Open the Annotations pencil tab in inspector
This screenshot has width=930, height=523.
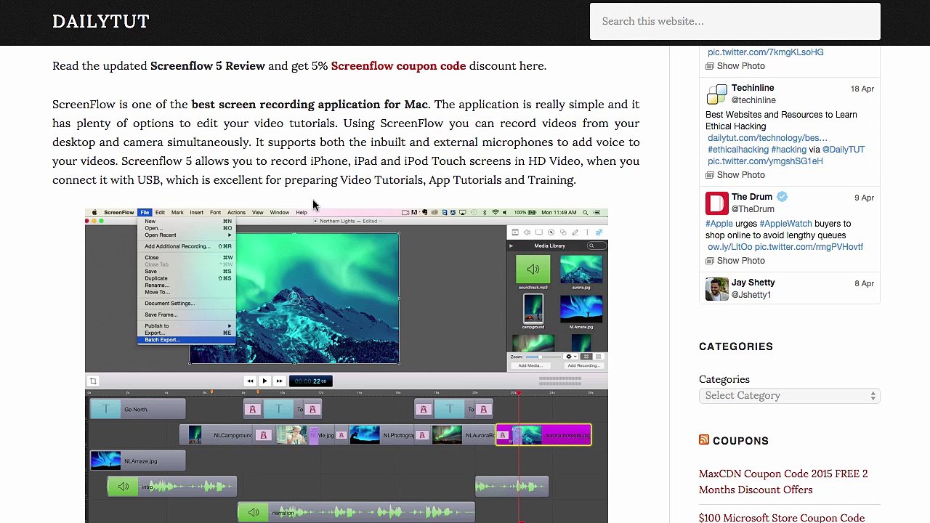(x=575, y=232)
